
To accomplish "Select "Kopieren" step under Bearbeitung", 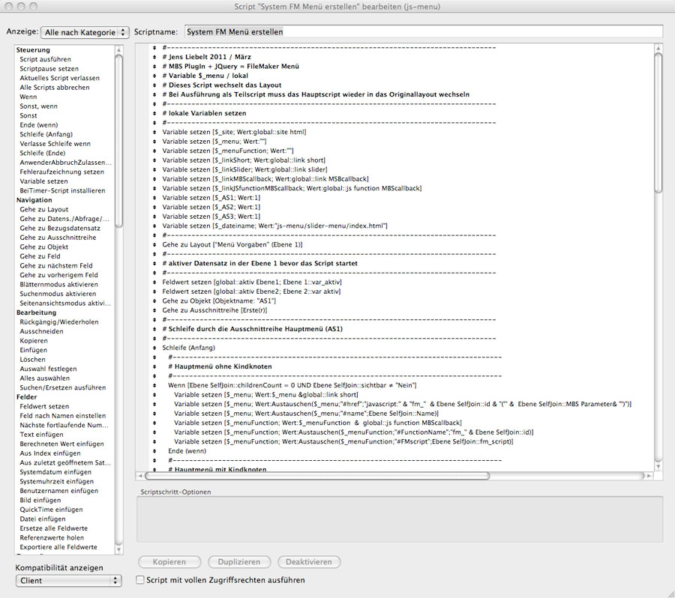I will point(33,341).
